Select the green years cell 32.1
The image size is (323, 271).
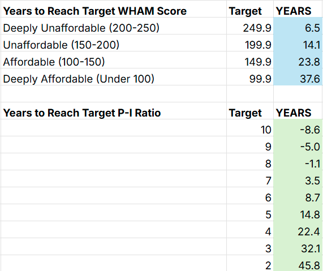click(298, 247)
